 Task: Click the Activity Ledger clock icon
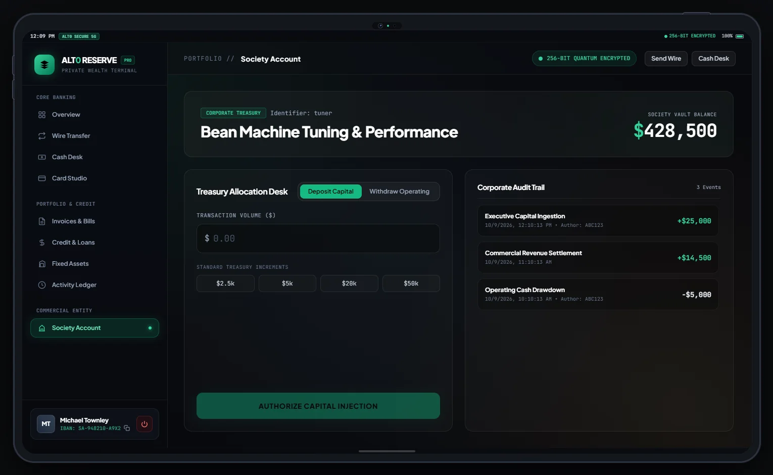(42, 285)
